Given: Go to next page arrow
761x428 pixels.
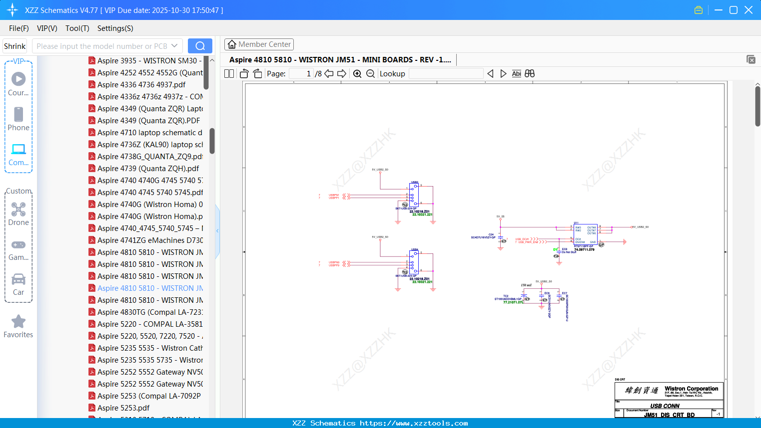Looking at the screenshot, I should [x=342, y=74].
